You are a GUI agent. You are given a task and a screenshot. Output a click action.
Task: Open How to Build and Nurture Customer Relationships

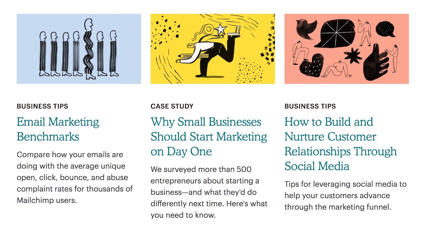(341, 144)
